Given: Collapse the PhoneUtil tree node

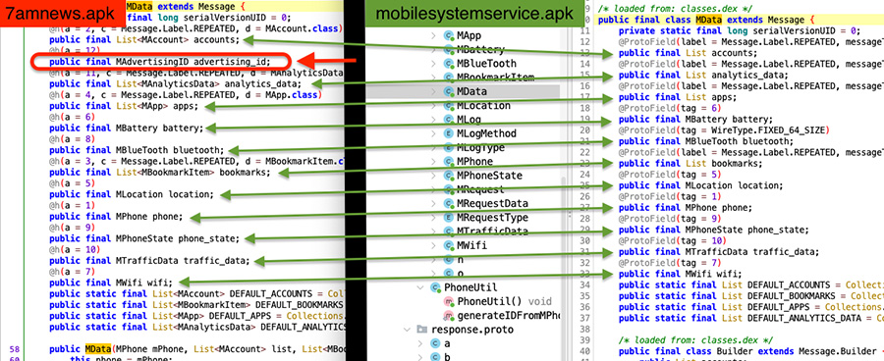Looking at the screenshot, I should pyautogui.click(x=420, y=287).
